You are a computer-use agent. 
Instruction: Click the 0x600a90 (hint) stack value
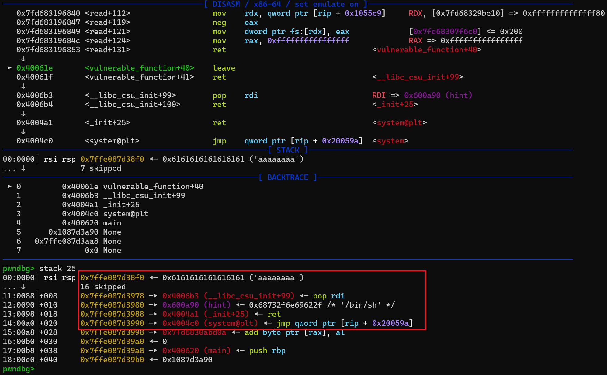tap(196, 305)
